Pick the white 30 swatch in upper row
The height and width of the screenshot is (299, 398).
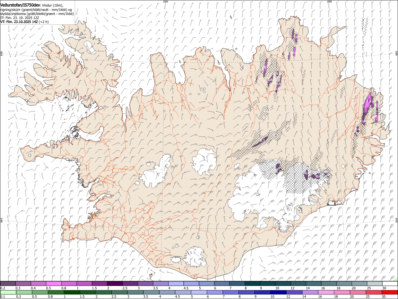(390, 283)
